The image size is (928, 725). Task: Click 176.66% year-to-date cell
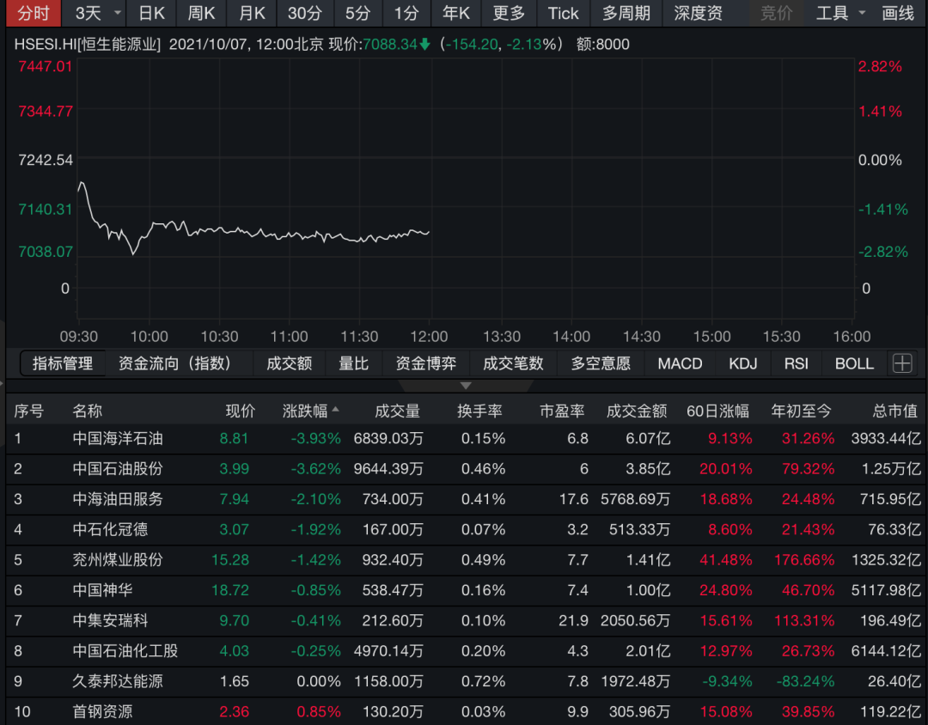(x=803, y=560)
